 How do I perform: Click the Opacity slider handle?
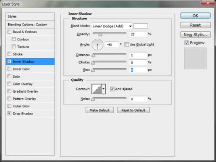point(100,34)
